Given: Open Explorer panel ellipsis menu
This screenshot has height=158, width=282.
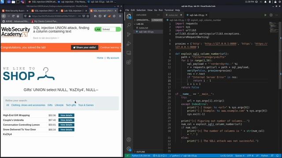Looking at the screenshot, I should pyautogui.click(x=158, y=15).
